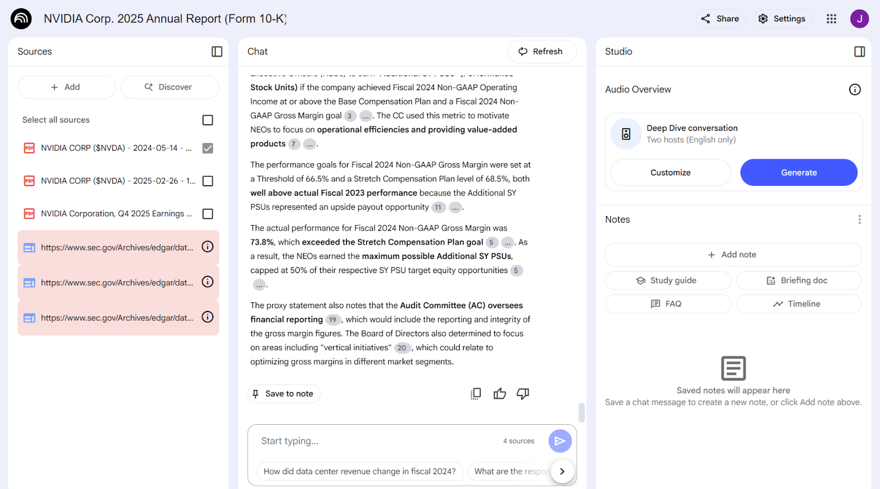
Task: Create a Briefing doc
Action: point(798,280)
